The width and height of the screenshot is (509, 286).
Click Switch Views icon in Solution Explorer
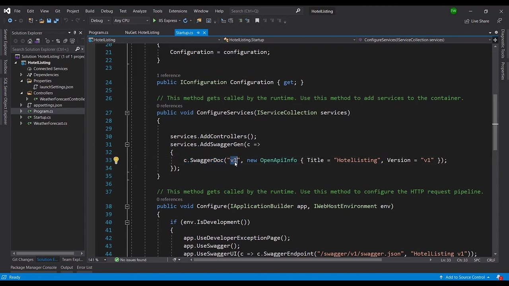pos(37,41)
